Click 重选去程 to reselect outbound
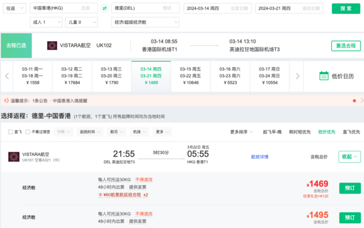 click(x=346, y=45)
